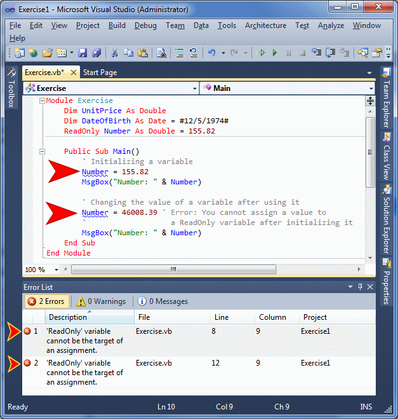This screenshot has width=398, height=419.
Task: Open the File menu
Action: [15, 25]
